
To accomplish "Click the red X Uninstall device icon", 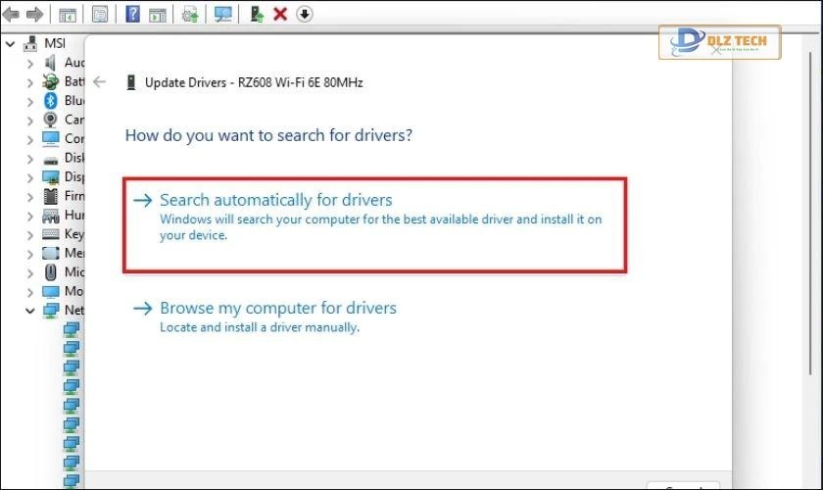I will coord(280,14).
